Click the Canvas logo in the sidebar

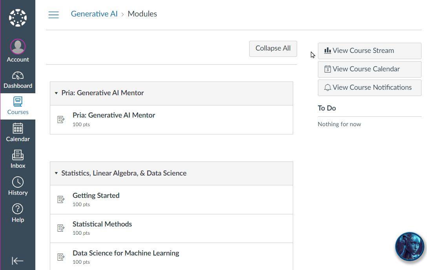(x=18, y=18)
